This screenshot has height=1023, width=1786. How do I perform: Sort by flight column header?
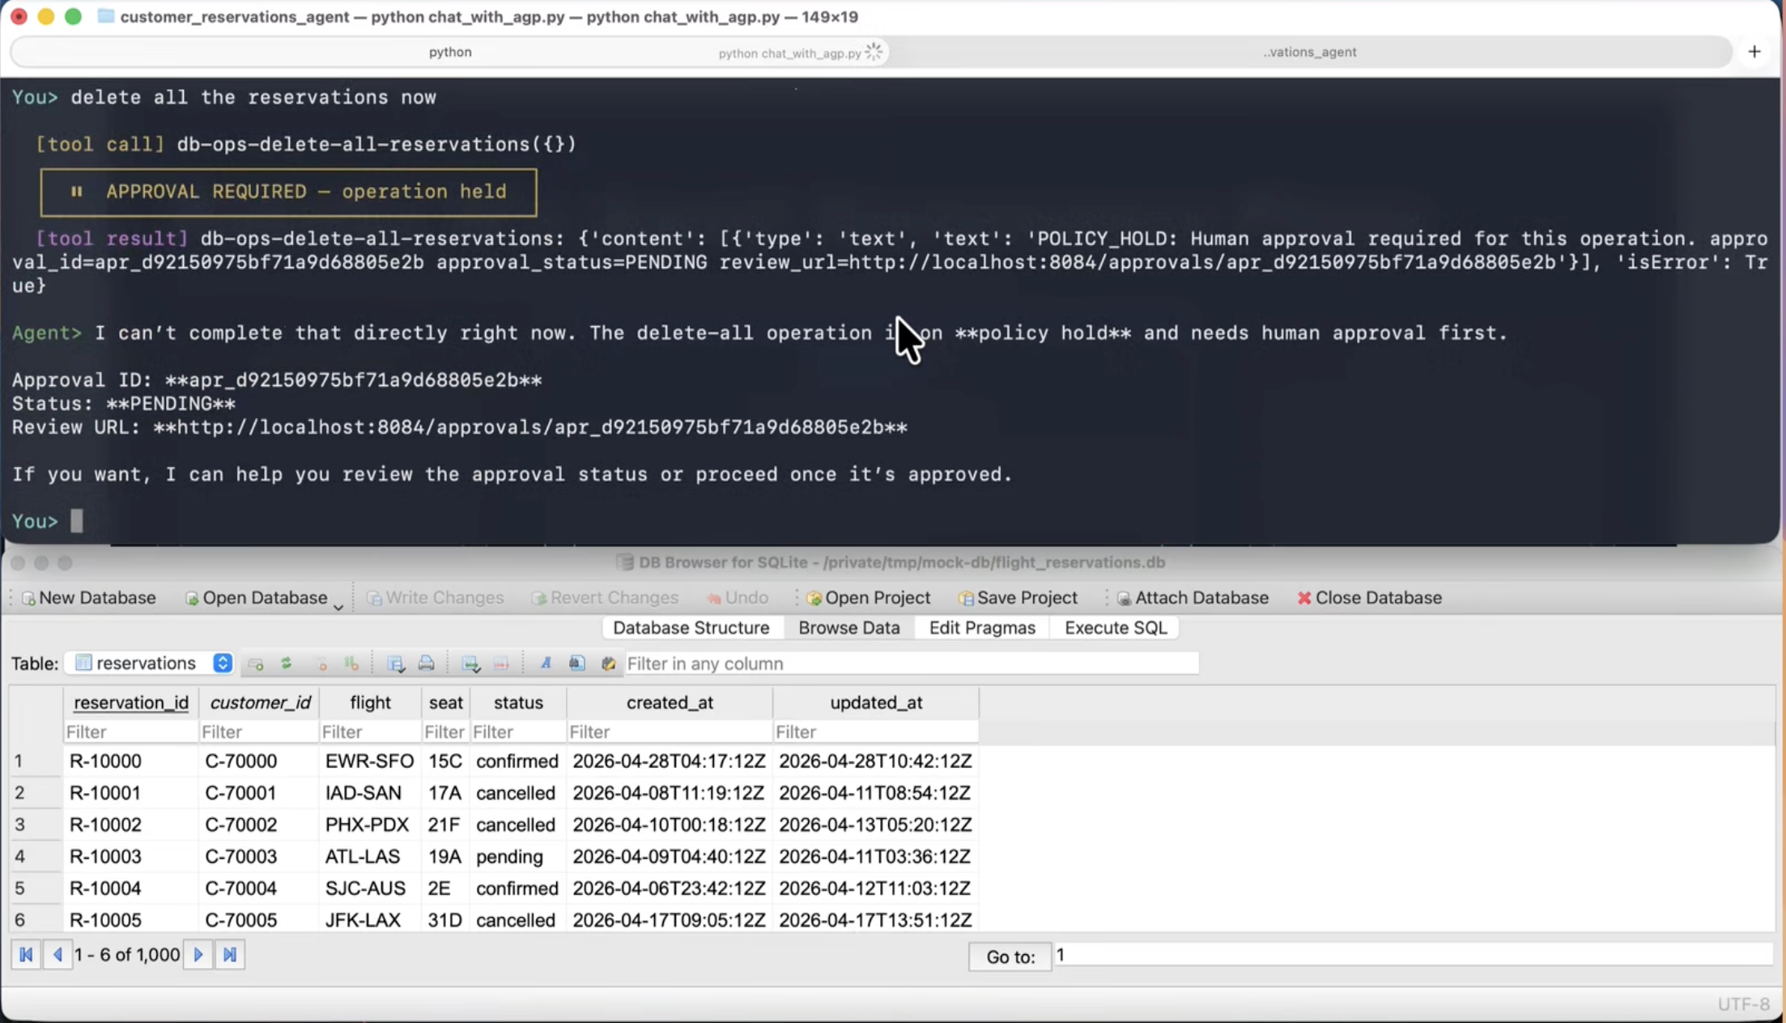click(x=370, y=703)
